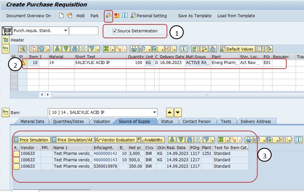Toggle the Source Determination checkbox
Viewport: 304px width, 192px height.
pyautogui.click(x=115, y=31)
